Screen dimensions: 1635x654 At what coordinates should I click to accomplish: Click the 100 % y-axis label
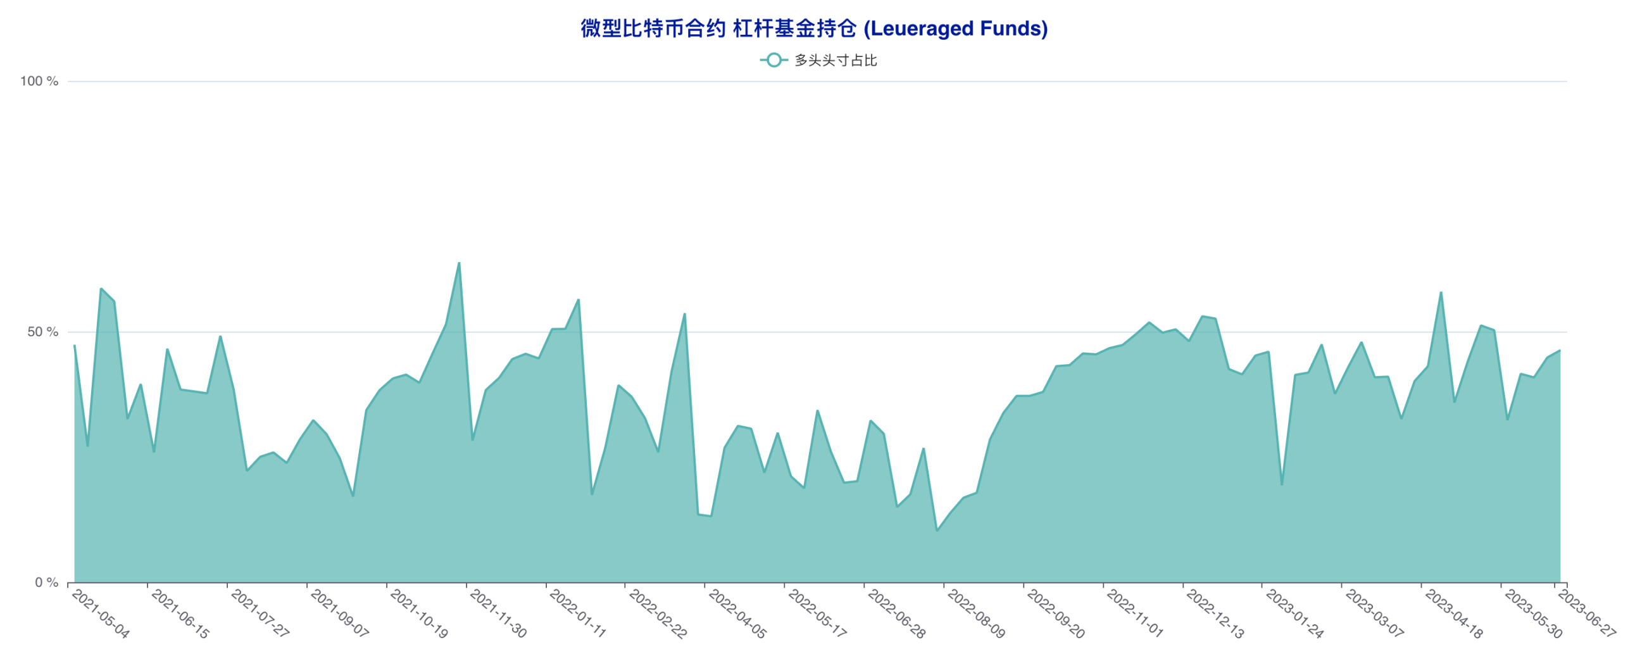(39, 81)
